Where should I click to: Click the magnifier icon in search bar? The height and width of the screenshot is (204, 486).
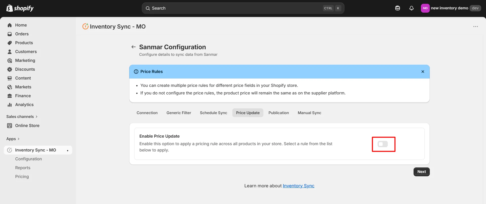148,8
